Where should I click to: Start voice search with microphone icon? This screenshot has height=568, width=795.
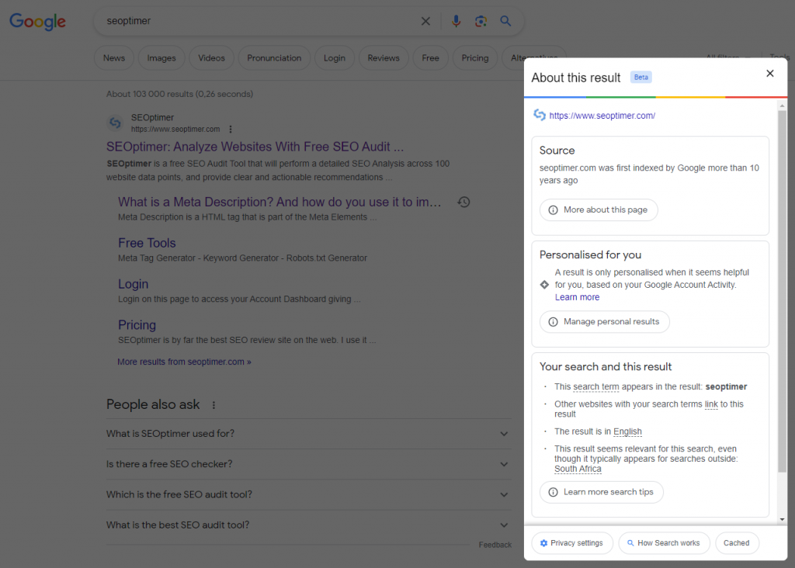[x=457, y=22]
